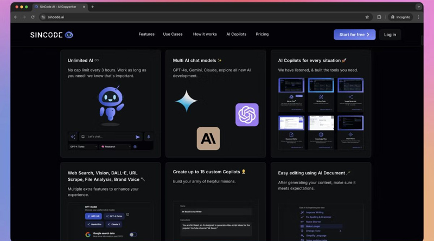Click the image attach icon in chat box
The image size is (434, 241).
coord(83,136)
